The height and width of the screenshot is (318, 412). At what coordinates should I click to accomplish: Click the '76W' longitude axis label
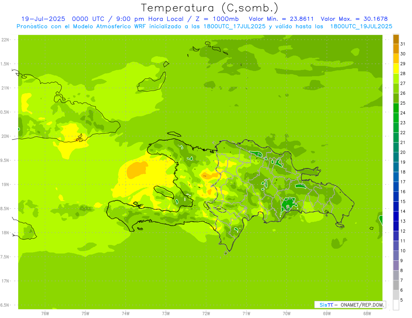(45, 314)
